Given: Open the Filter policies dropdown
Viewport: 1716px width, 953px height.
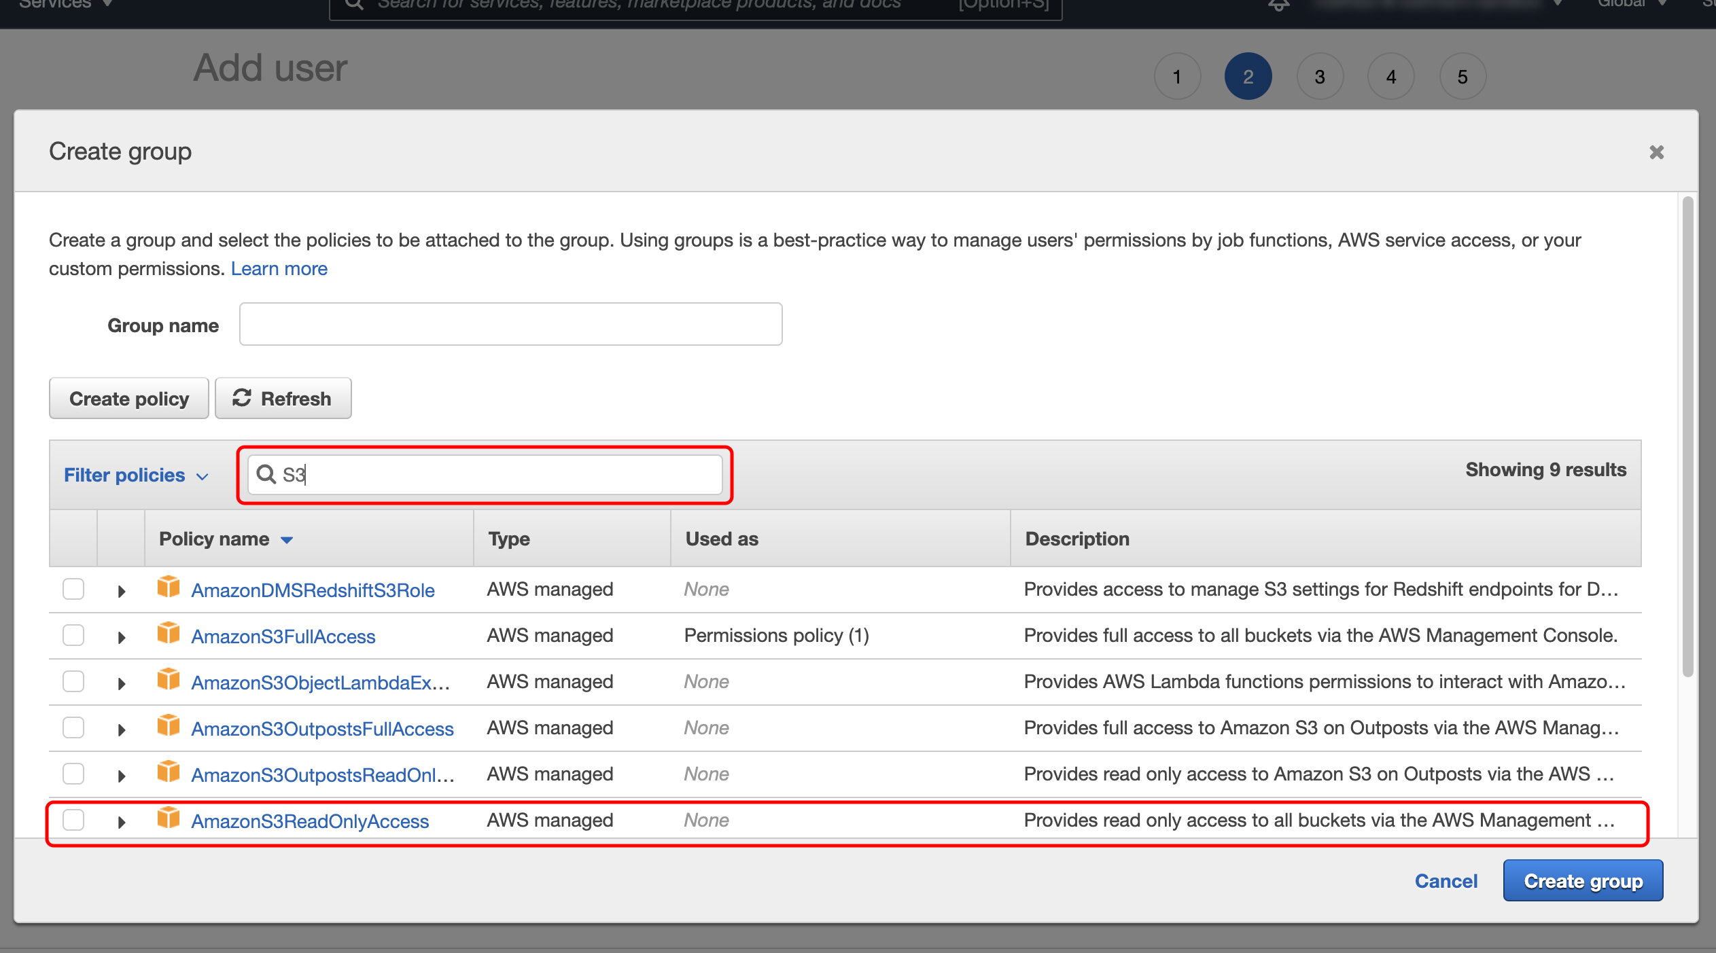Looking at the screenshot, I should [x=136, y=475].
